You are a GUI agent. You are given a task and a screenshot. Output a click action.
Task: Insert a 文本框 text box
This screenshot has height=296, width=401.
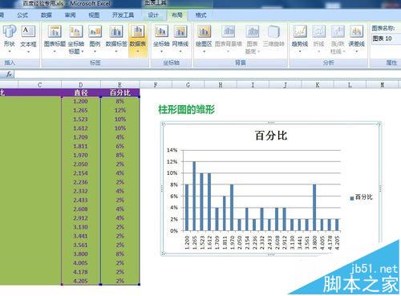[x=28, y=39]
